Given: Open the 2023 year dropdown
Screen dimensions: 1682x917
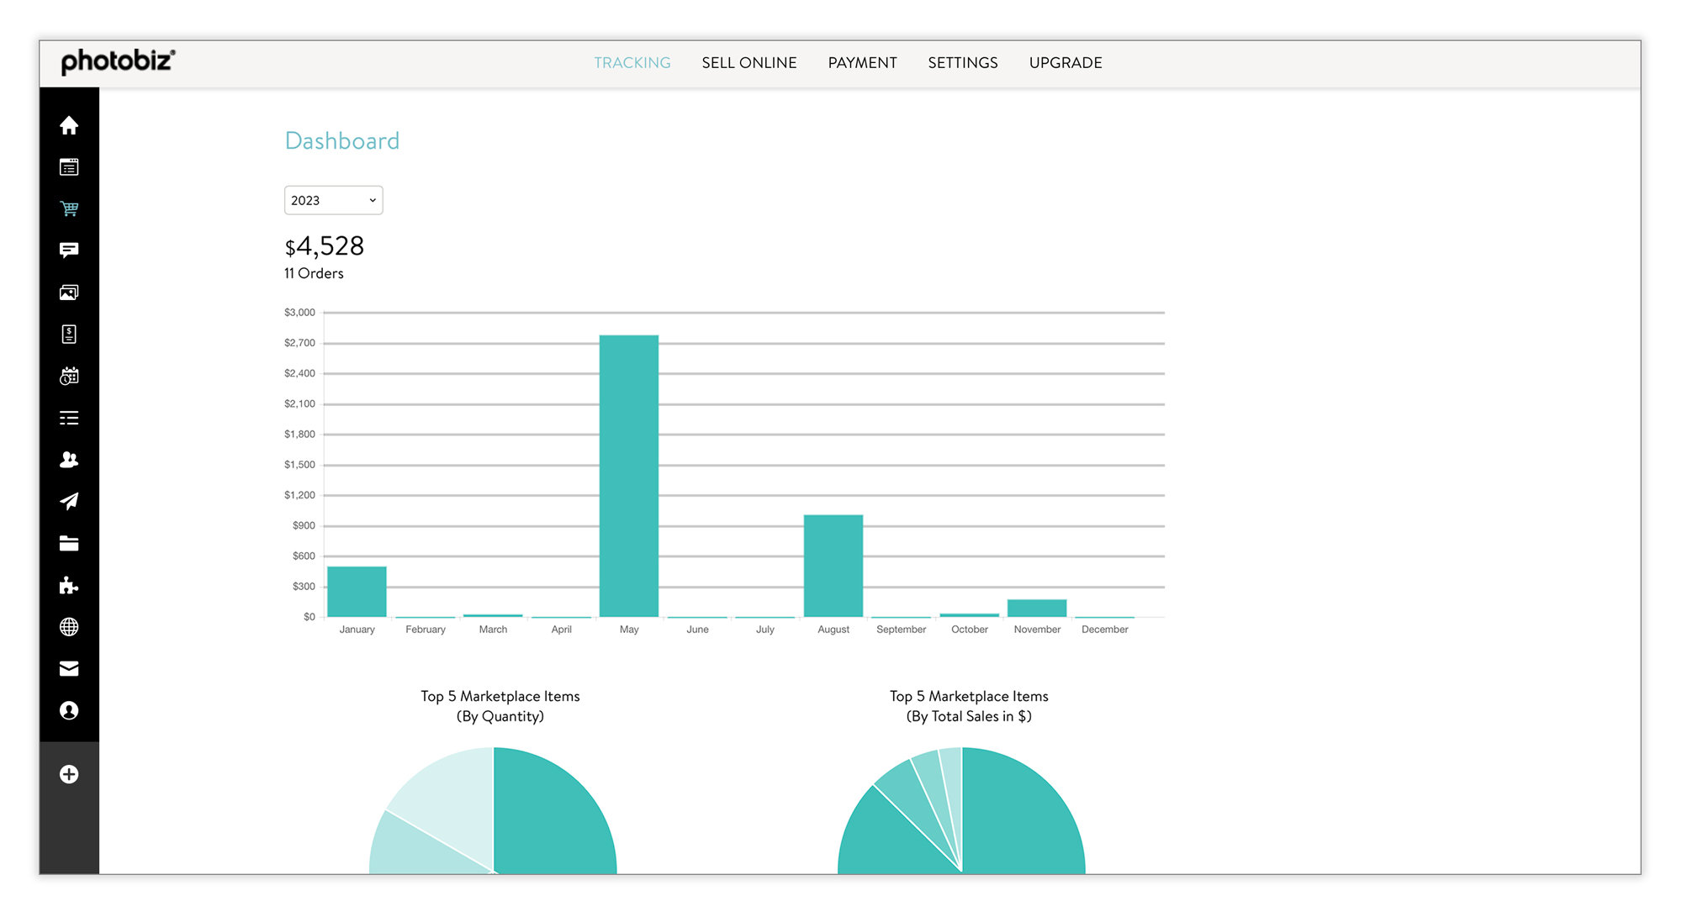Looking at the screenshot, I should pyautogui.click(x=333, y=199).
